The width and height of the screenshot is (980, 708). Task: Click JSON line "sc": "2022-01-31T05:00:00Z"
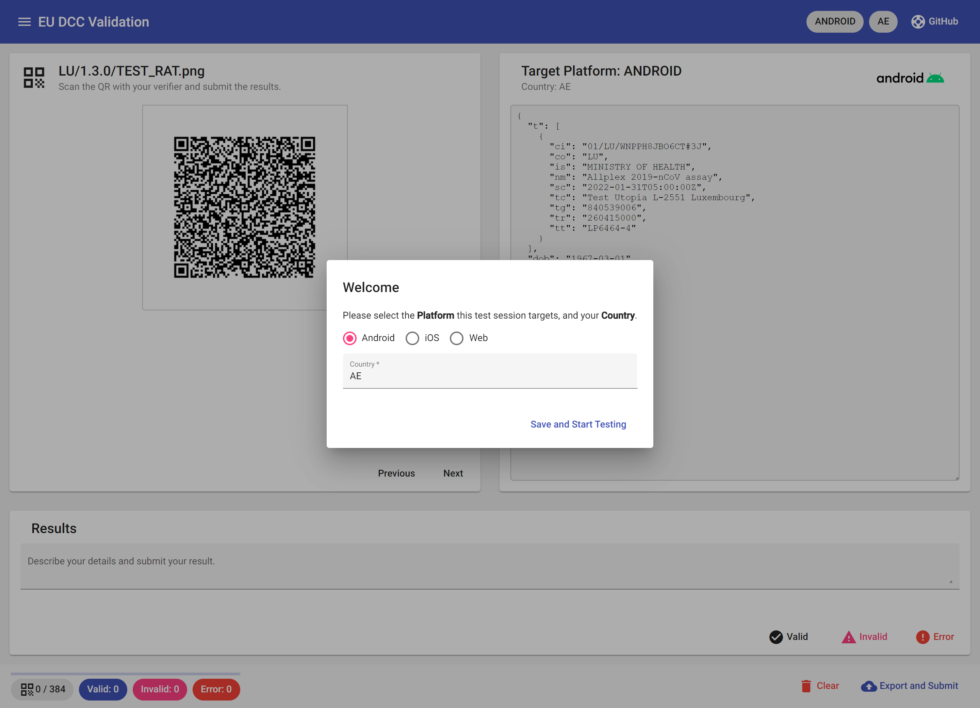[x=627, y=187]
